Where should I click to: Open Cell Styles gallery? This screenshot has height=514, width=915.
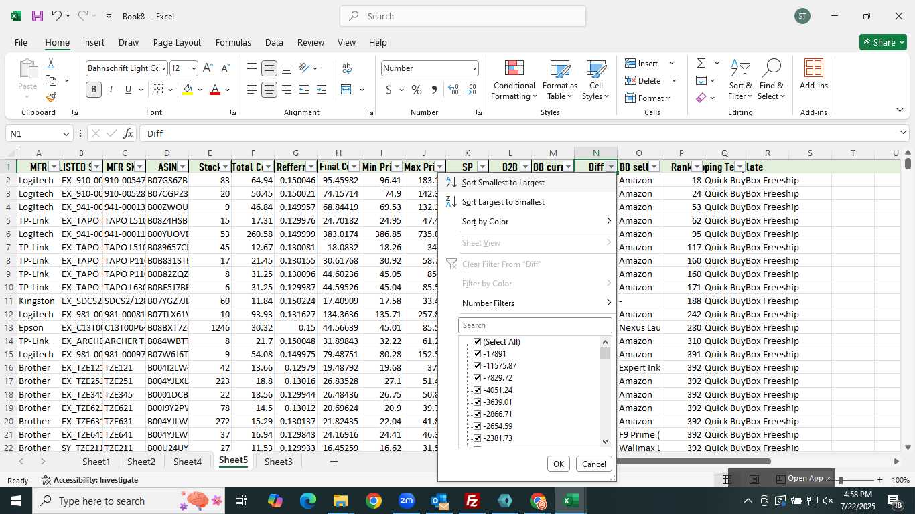point(596,80)
